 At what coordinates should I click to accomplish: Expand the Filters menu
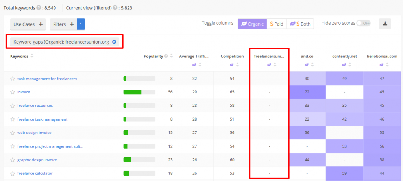point(63,24)
